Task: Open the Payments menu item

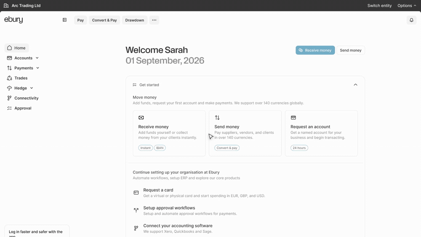Action: tap(24, 68)
